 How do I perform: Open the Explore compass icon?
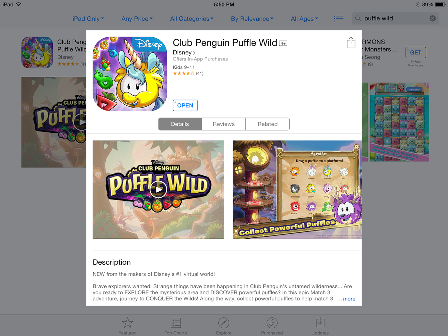click(x=224, y=323)
